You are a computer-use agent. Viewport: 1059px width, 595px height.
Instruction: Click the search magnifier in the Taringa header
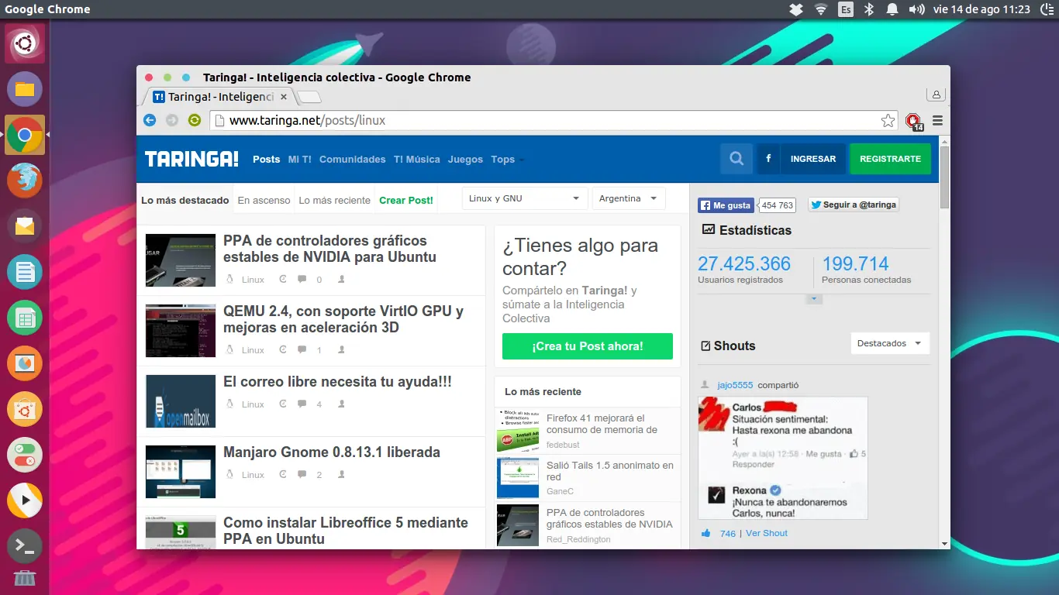point(735,158)
